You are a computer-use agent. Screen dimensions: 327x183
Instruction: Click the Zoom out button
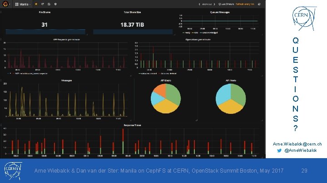coord(207,4)
